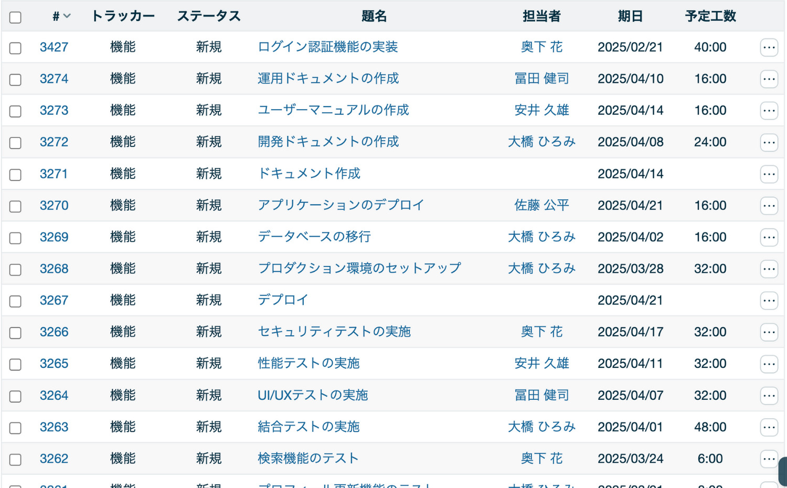The height and width of the screenshot is (488, 787).
Task: Open issue デプロイ number 3267
Action: pyautogui.click(x=283, y=300)
